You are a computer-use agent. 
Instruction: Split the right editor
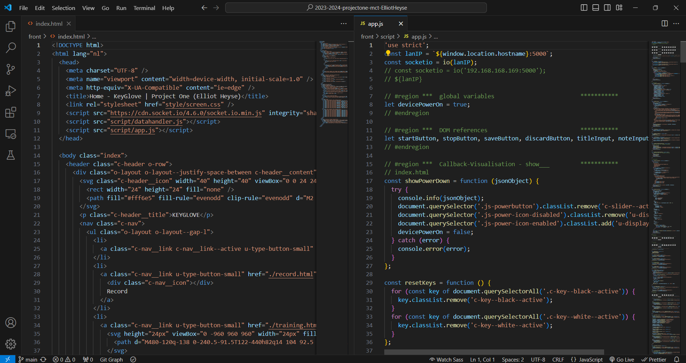[665, 24]
